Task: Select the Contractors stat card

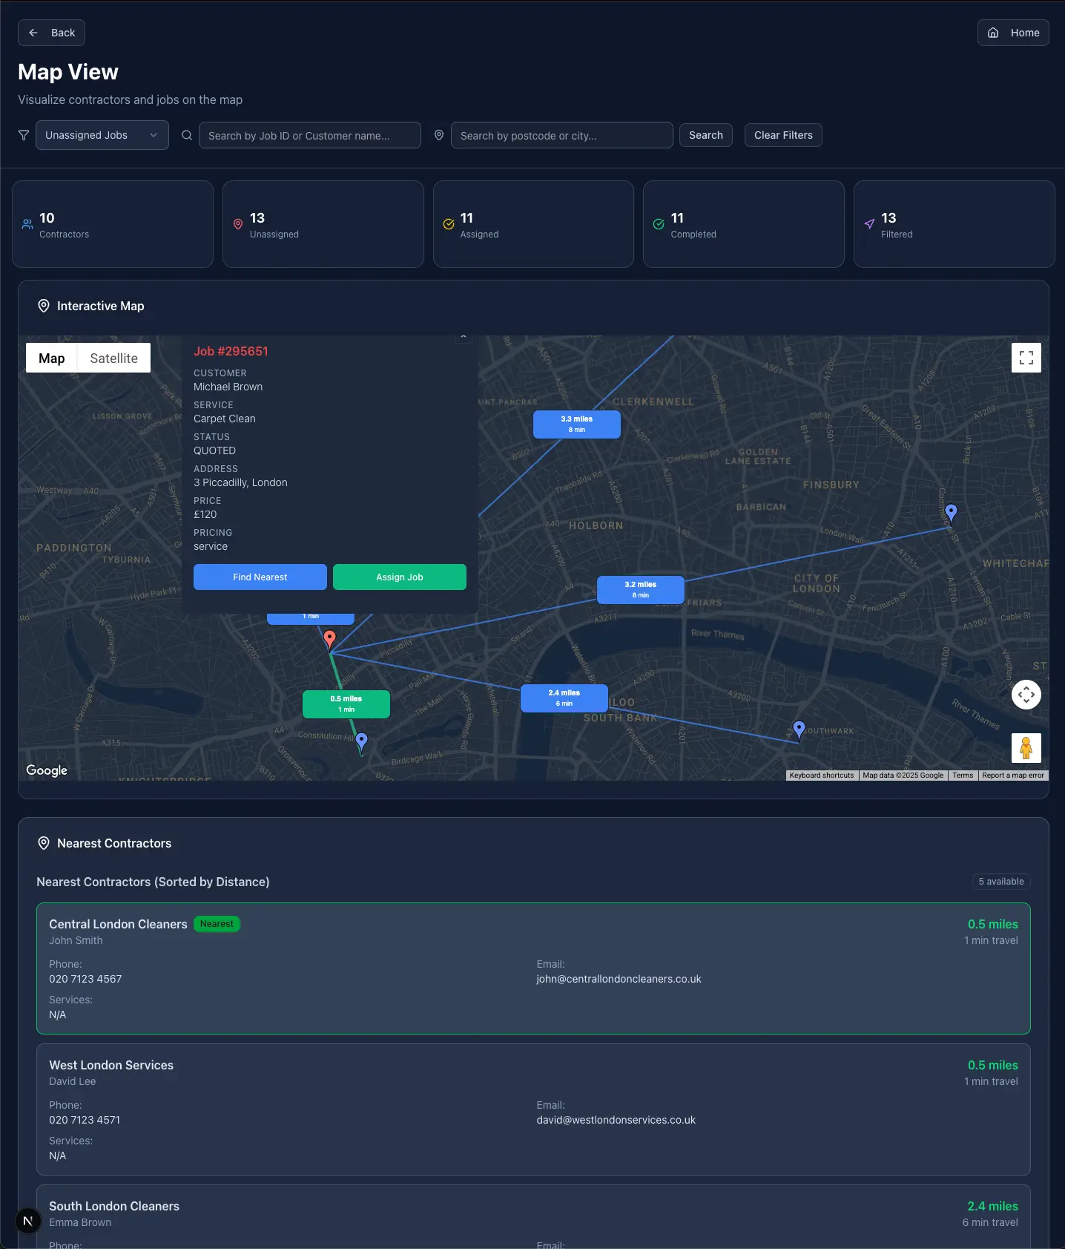Action: pos(113,224)
